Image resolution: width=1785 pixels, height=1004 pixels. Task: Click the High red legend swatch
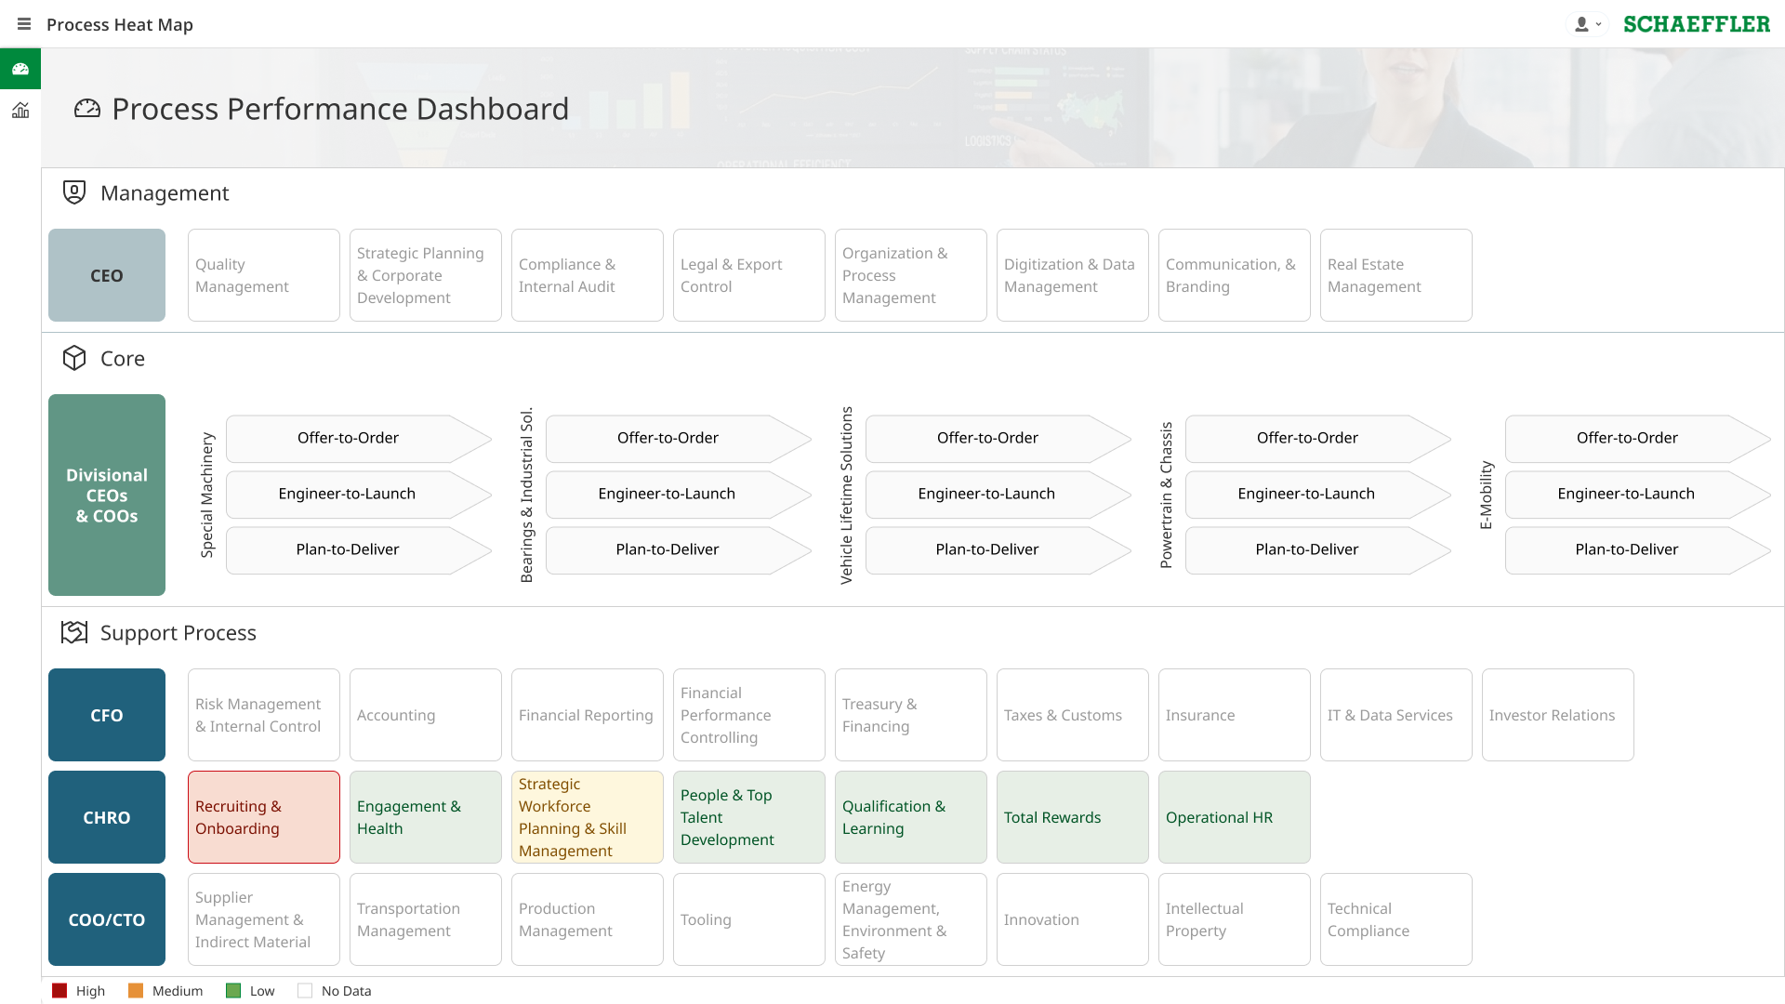pyautogui.click(x=59, y=991)
